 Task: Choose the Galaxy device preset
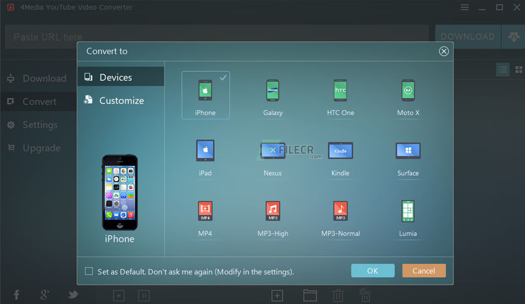273,97
